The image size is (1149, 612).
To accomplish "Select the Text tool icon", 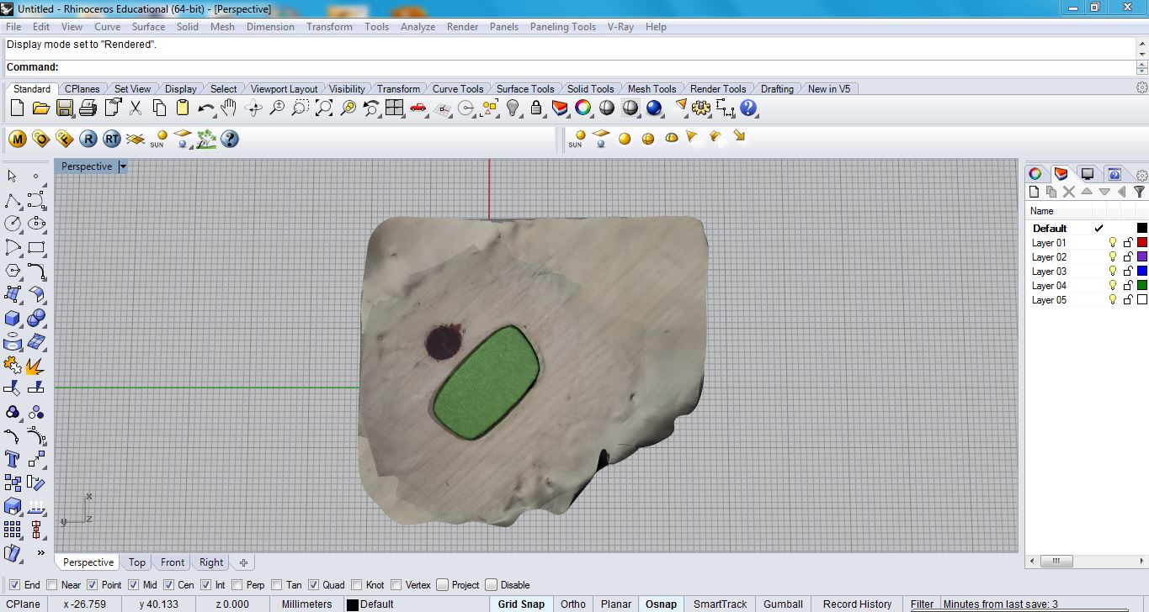I will click(x=13, y=459).
